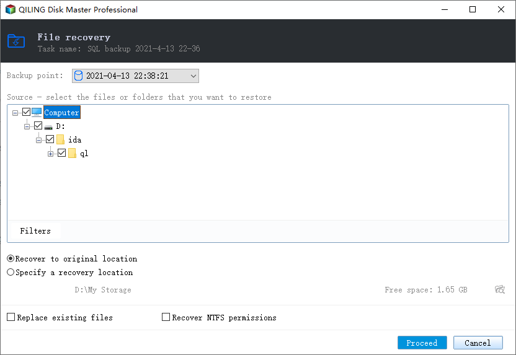This screenshot has width=516, height=355.
Task: Click the browse recovery location icon
Action: coord(499,289)
